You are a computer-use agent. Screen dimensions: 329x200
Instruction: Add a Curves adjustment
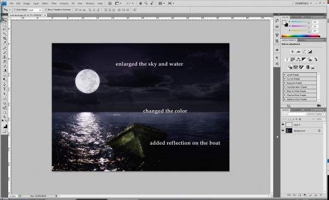coord(304,52)
